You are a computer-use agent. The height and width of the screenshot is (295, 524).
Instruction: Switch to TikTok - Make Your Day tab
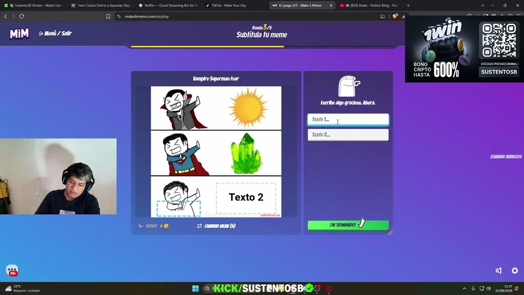click(235, 5)
